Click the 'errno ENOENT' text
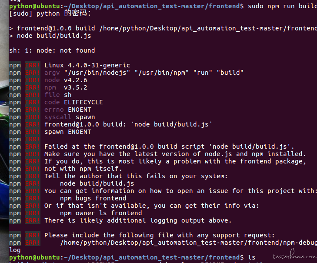This screenshot has width=317, height=263. click(x=68, y=110)
